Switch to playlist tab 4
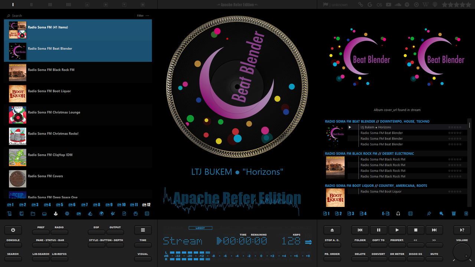The height and width of the screenshot is (267, 475). point(363,214)
